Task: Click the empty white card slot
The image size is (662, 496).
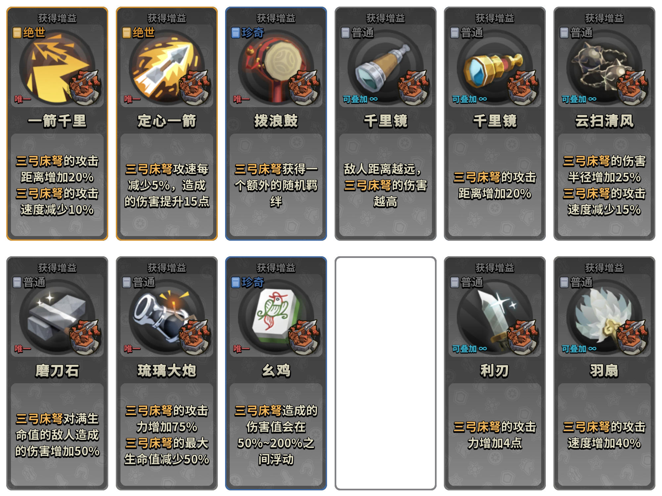Action: click(x=385, y=373)
